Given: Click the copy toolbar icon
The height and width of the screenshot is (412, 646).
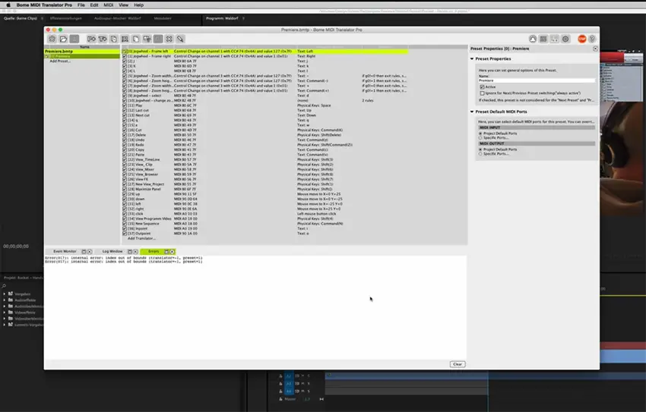Looking at the screenshot, I should pyautogui.click(x=136, y=39).
